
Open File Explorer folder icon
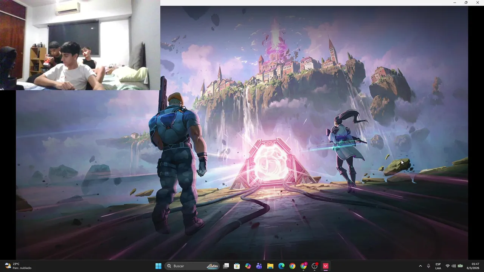pyautogui.click(x=270, y=266)
